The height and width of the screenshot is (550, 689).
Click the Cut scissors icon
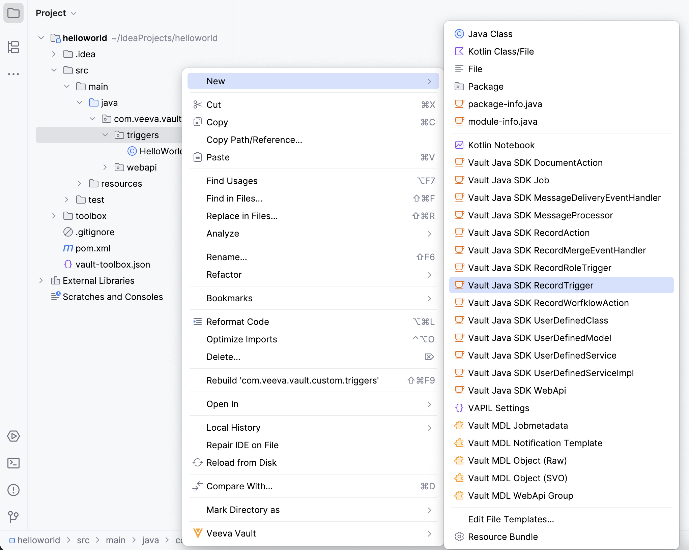[x=198, y=105]
